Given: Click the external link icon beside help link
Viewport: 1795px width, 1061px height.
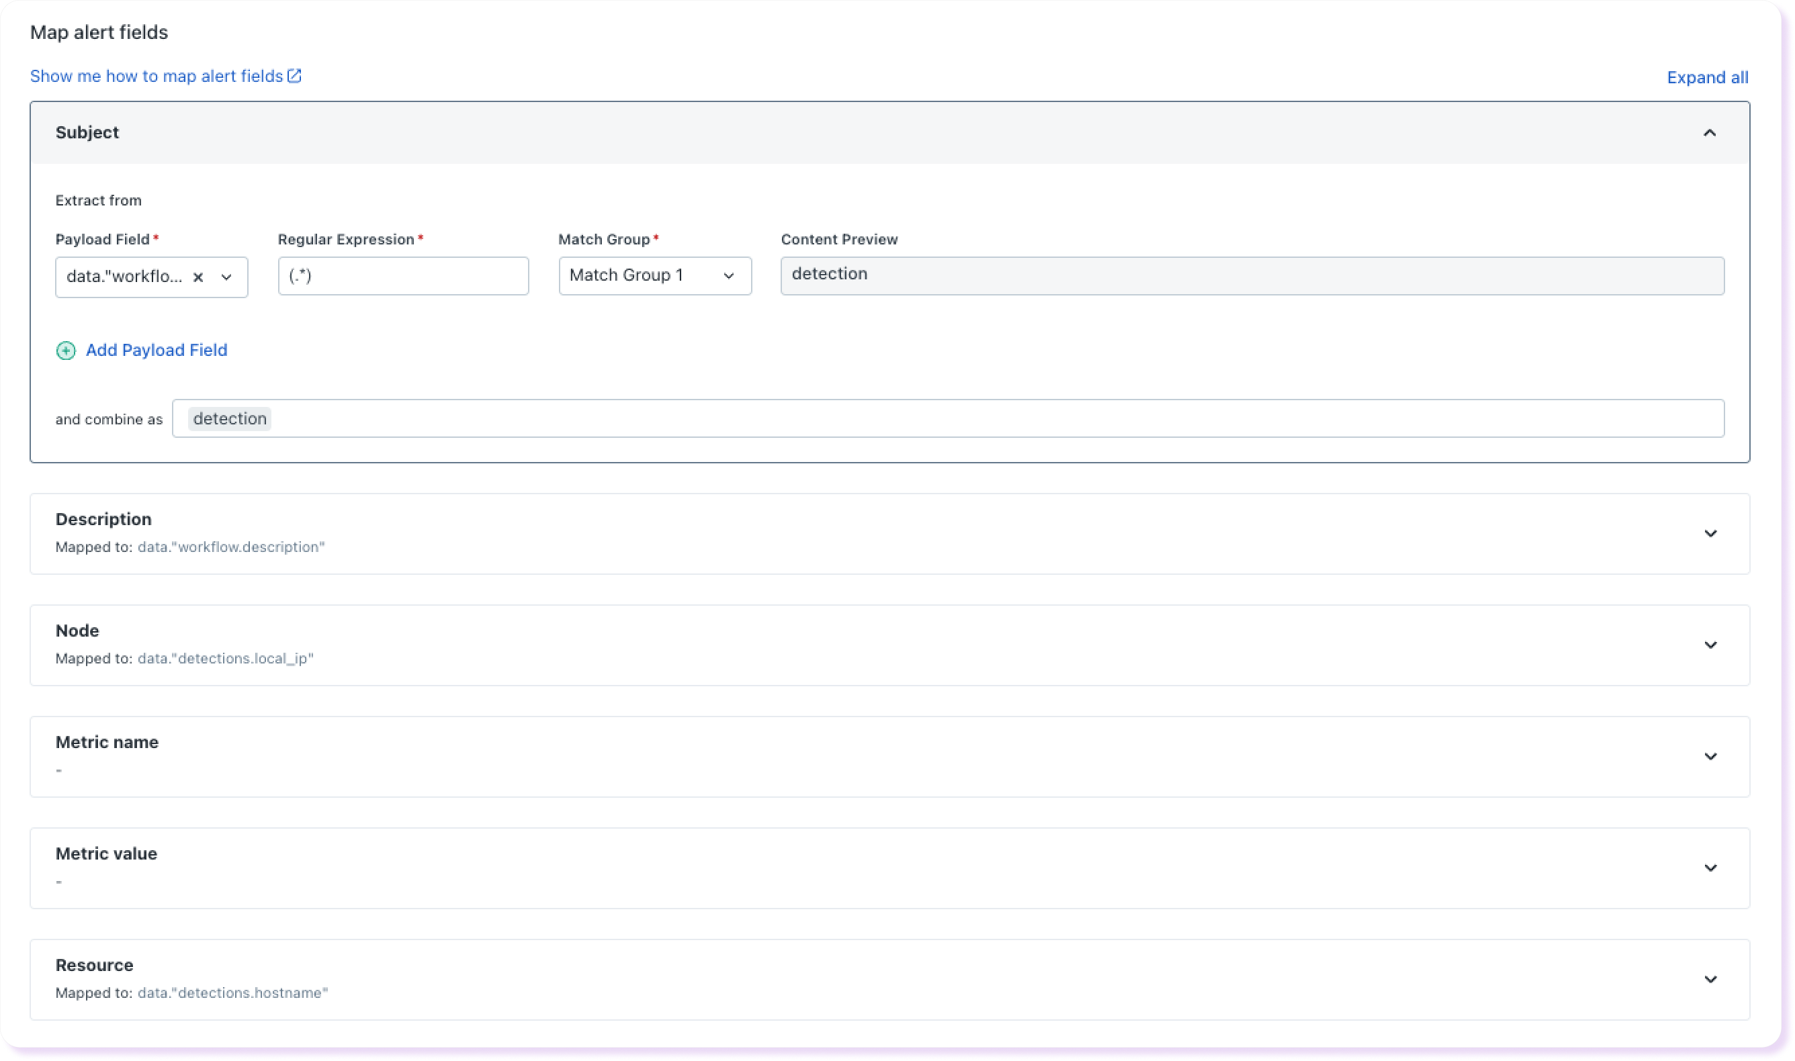Looking at the screenshot, I should [x=294, y=76].
